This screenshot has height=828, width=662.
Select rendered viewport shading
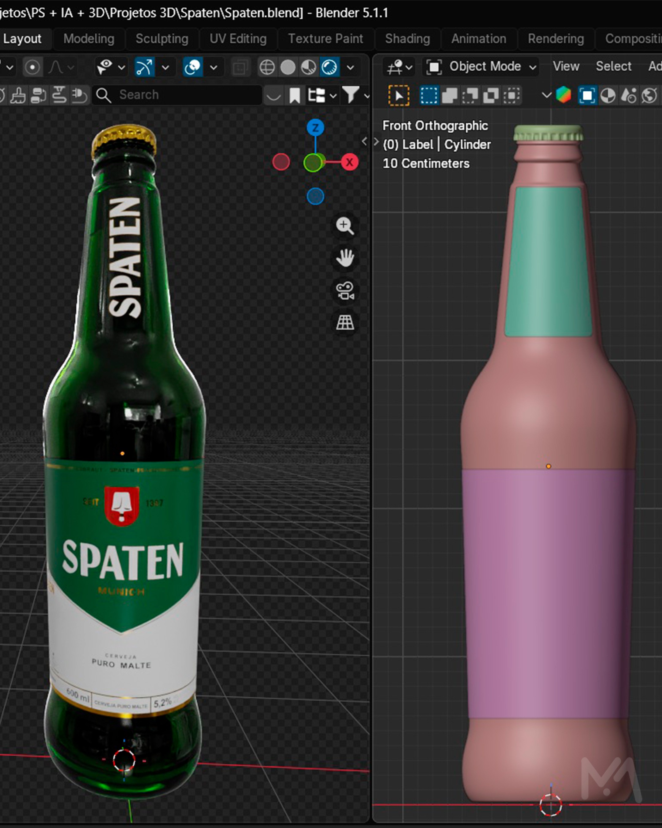click(x=329, y=67)
